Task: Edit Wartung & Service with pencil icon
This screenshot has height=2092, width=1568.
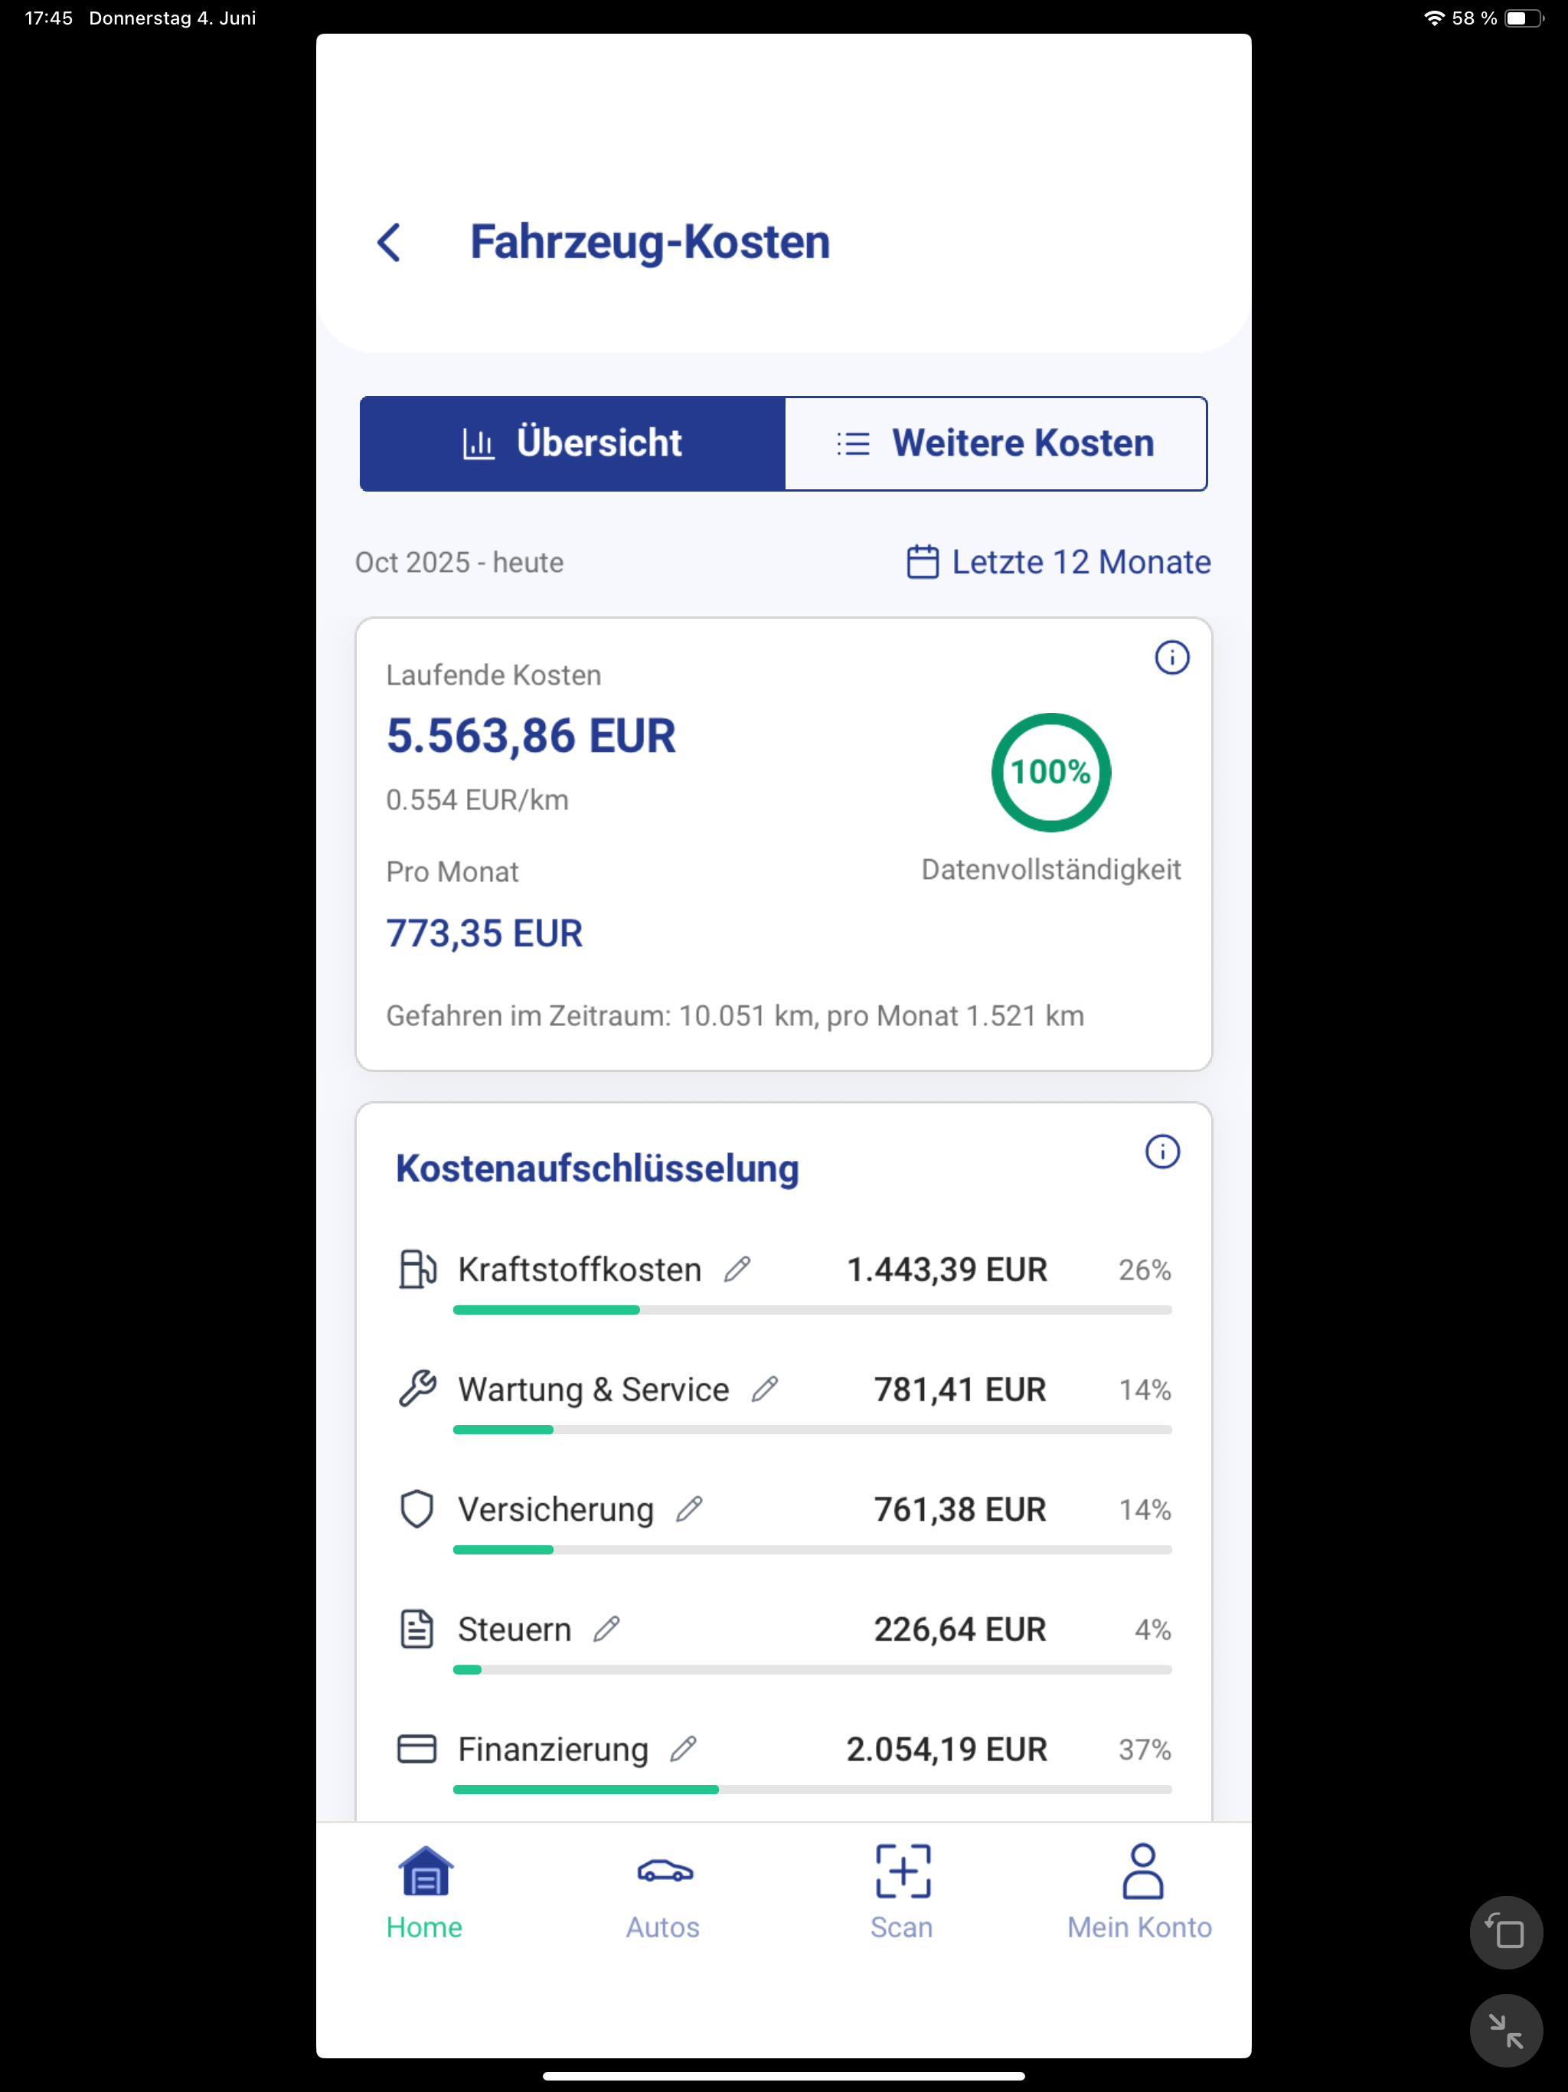Action: pyautogui.click(x=765, y=1389)
